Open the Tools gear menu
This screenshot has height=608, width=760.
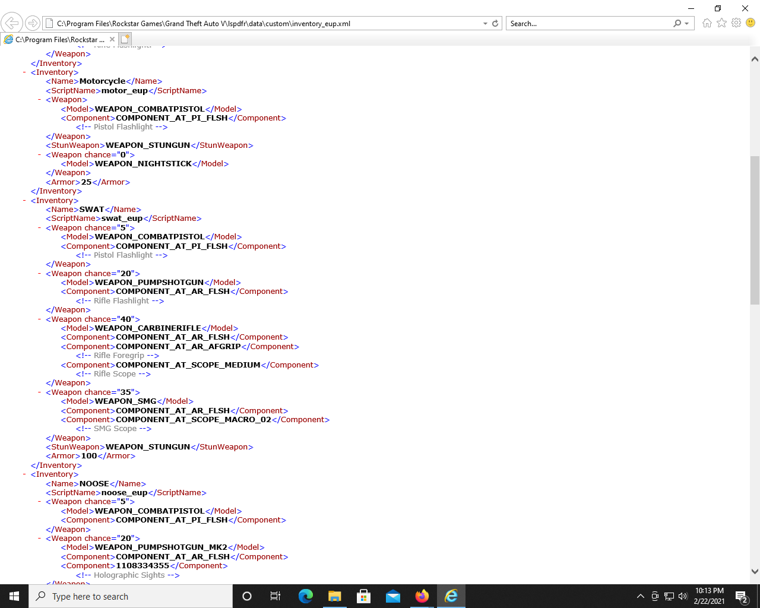[736, 23]
